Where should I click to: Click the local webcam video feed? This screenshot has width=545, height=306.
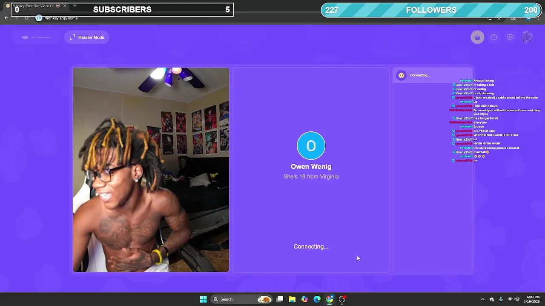click(x=151, y=170)
